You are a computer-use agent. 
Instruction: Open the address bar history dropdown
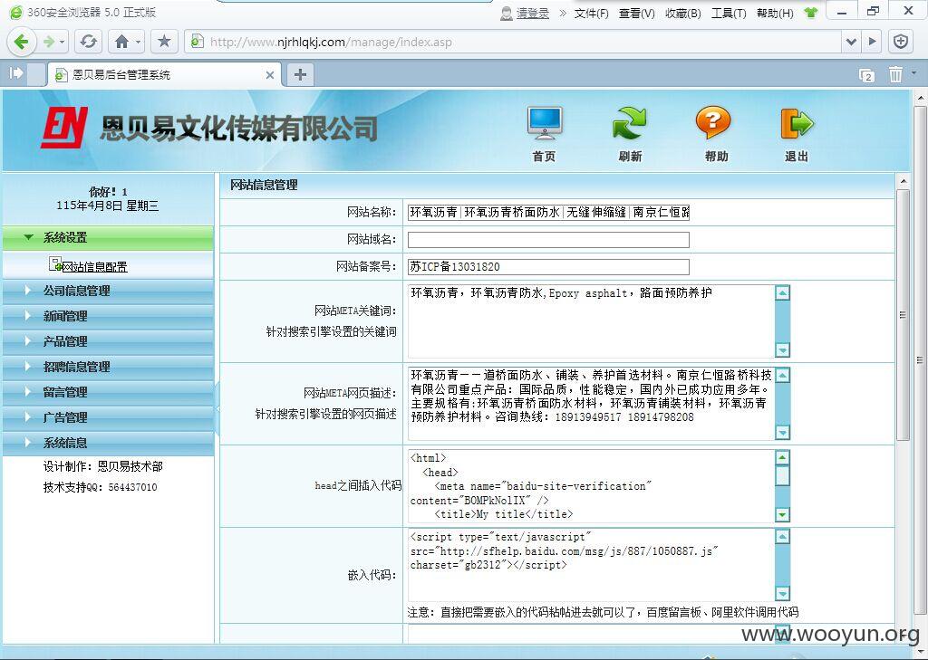851,42
